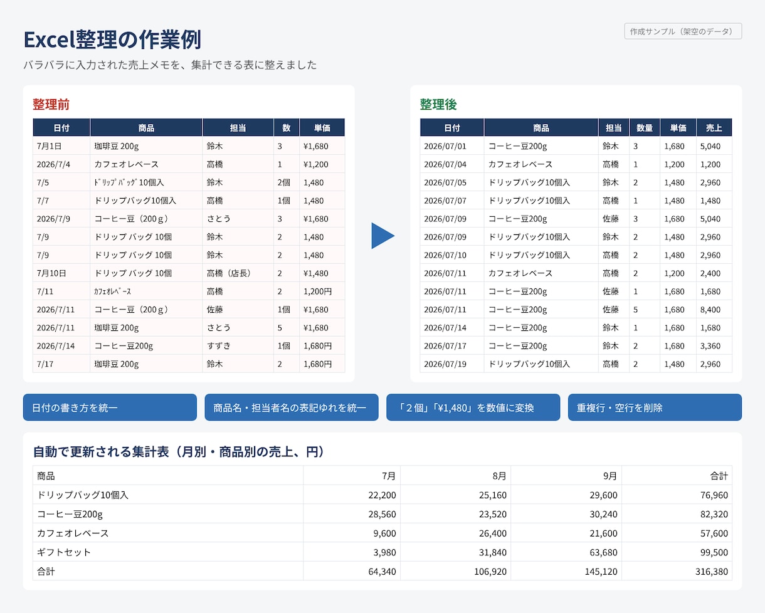The image size is (765, 613).
Task: Click the 高橋（店長） cell
Action: 238,273
